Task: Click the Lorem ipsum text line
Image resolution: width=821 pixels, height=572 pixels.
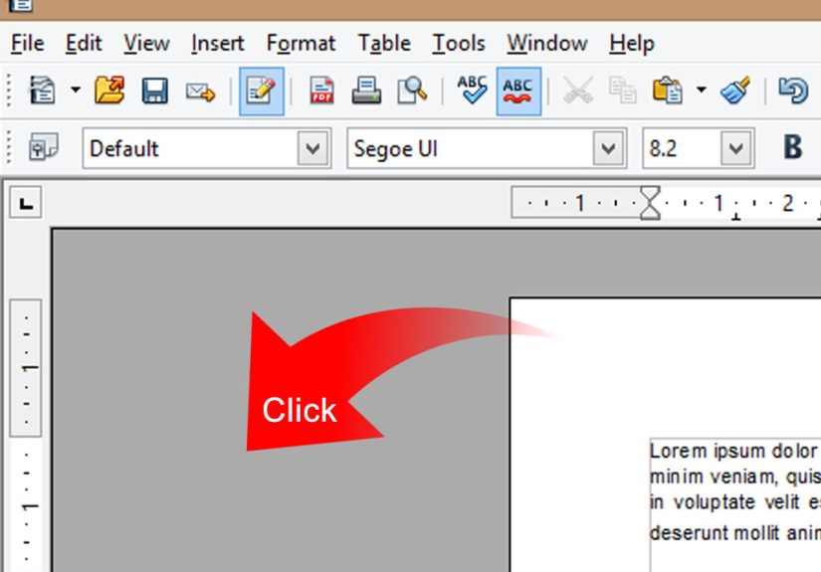Action: (735, 451)
